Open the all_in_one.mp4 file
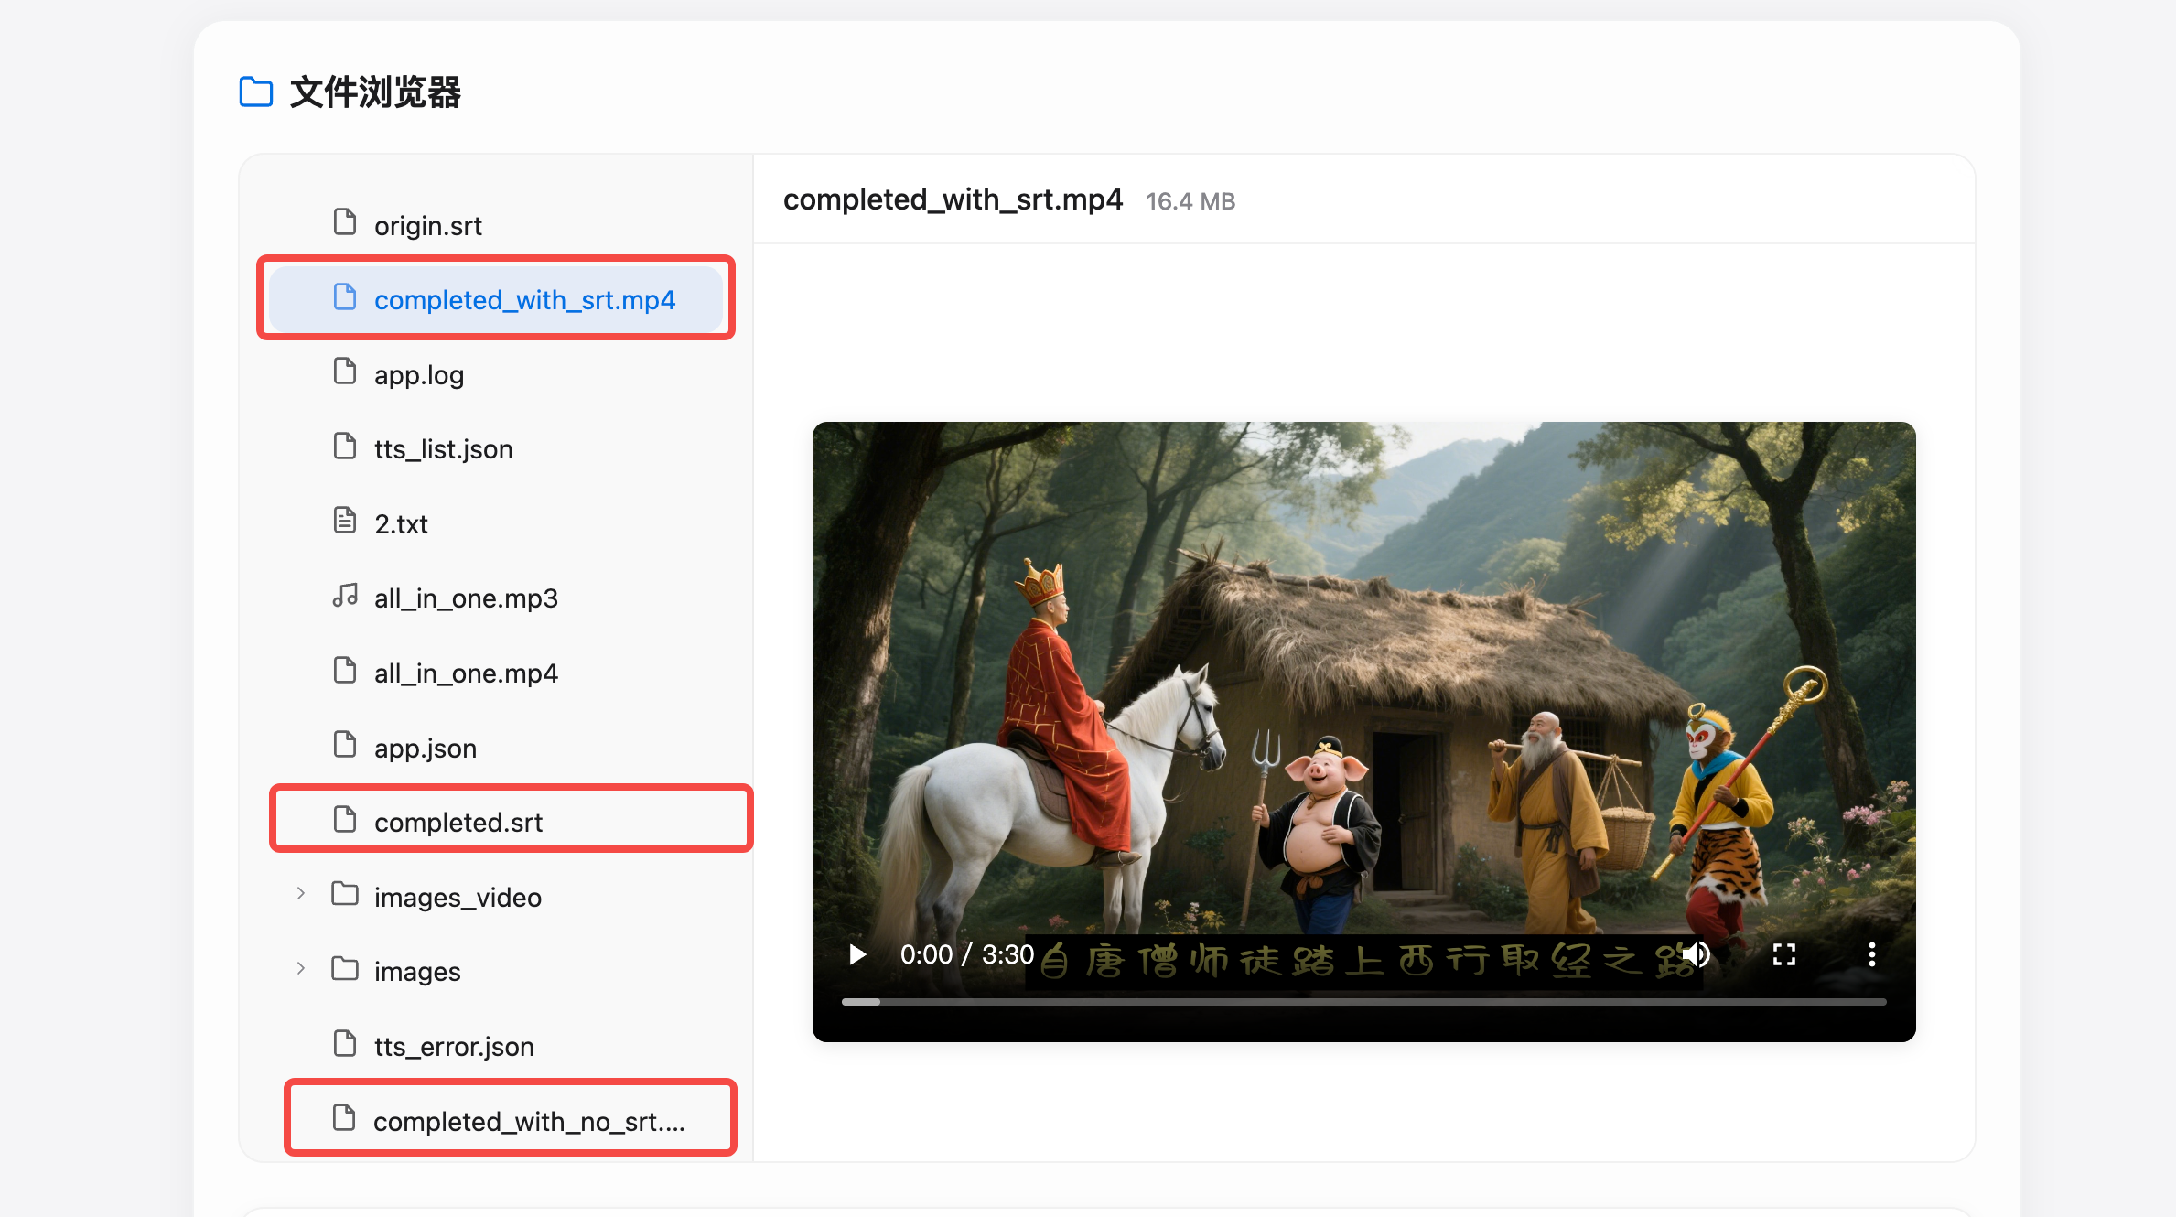Screen dimensions: 2176x1217 coord(466,673)
